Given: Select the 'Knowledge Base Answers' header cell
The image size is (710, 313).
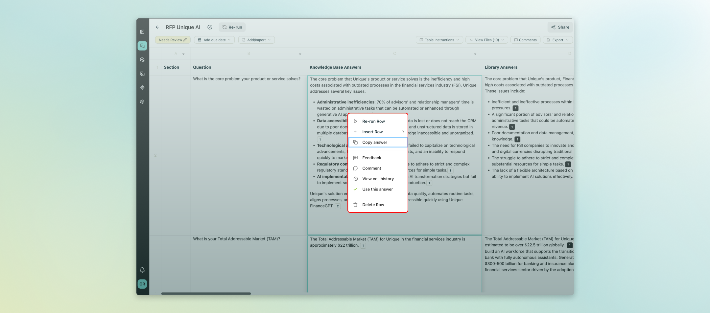Looking at the screenshot, I should (394, 67).
